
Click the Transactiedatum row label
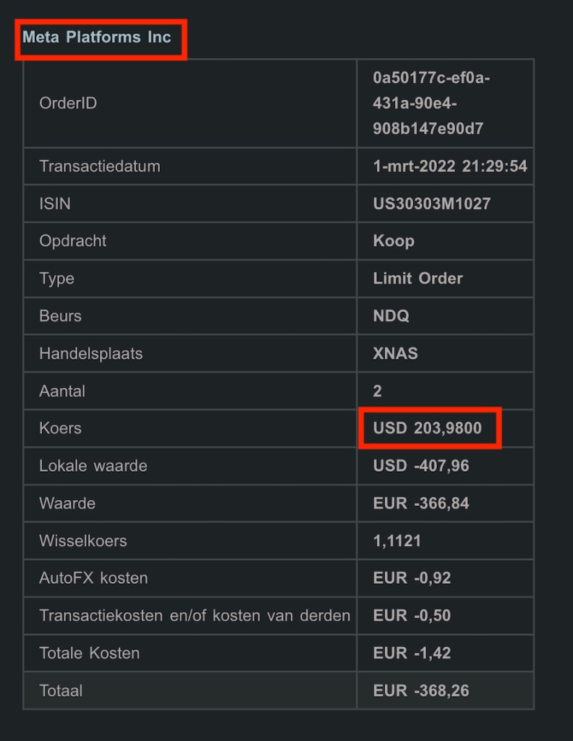click(x=100, y=166)
